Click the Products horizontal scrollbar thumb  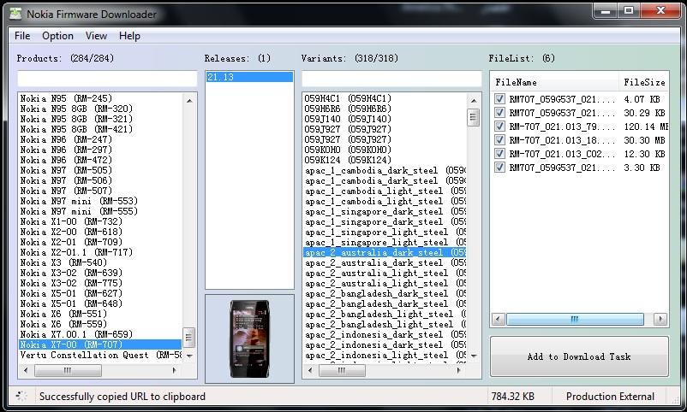pos(68,370)
